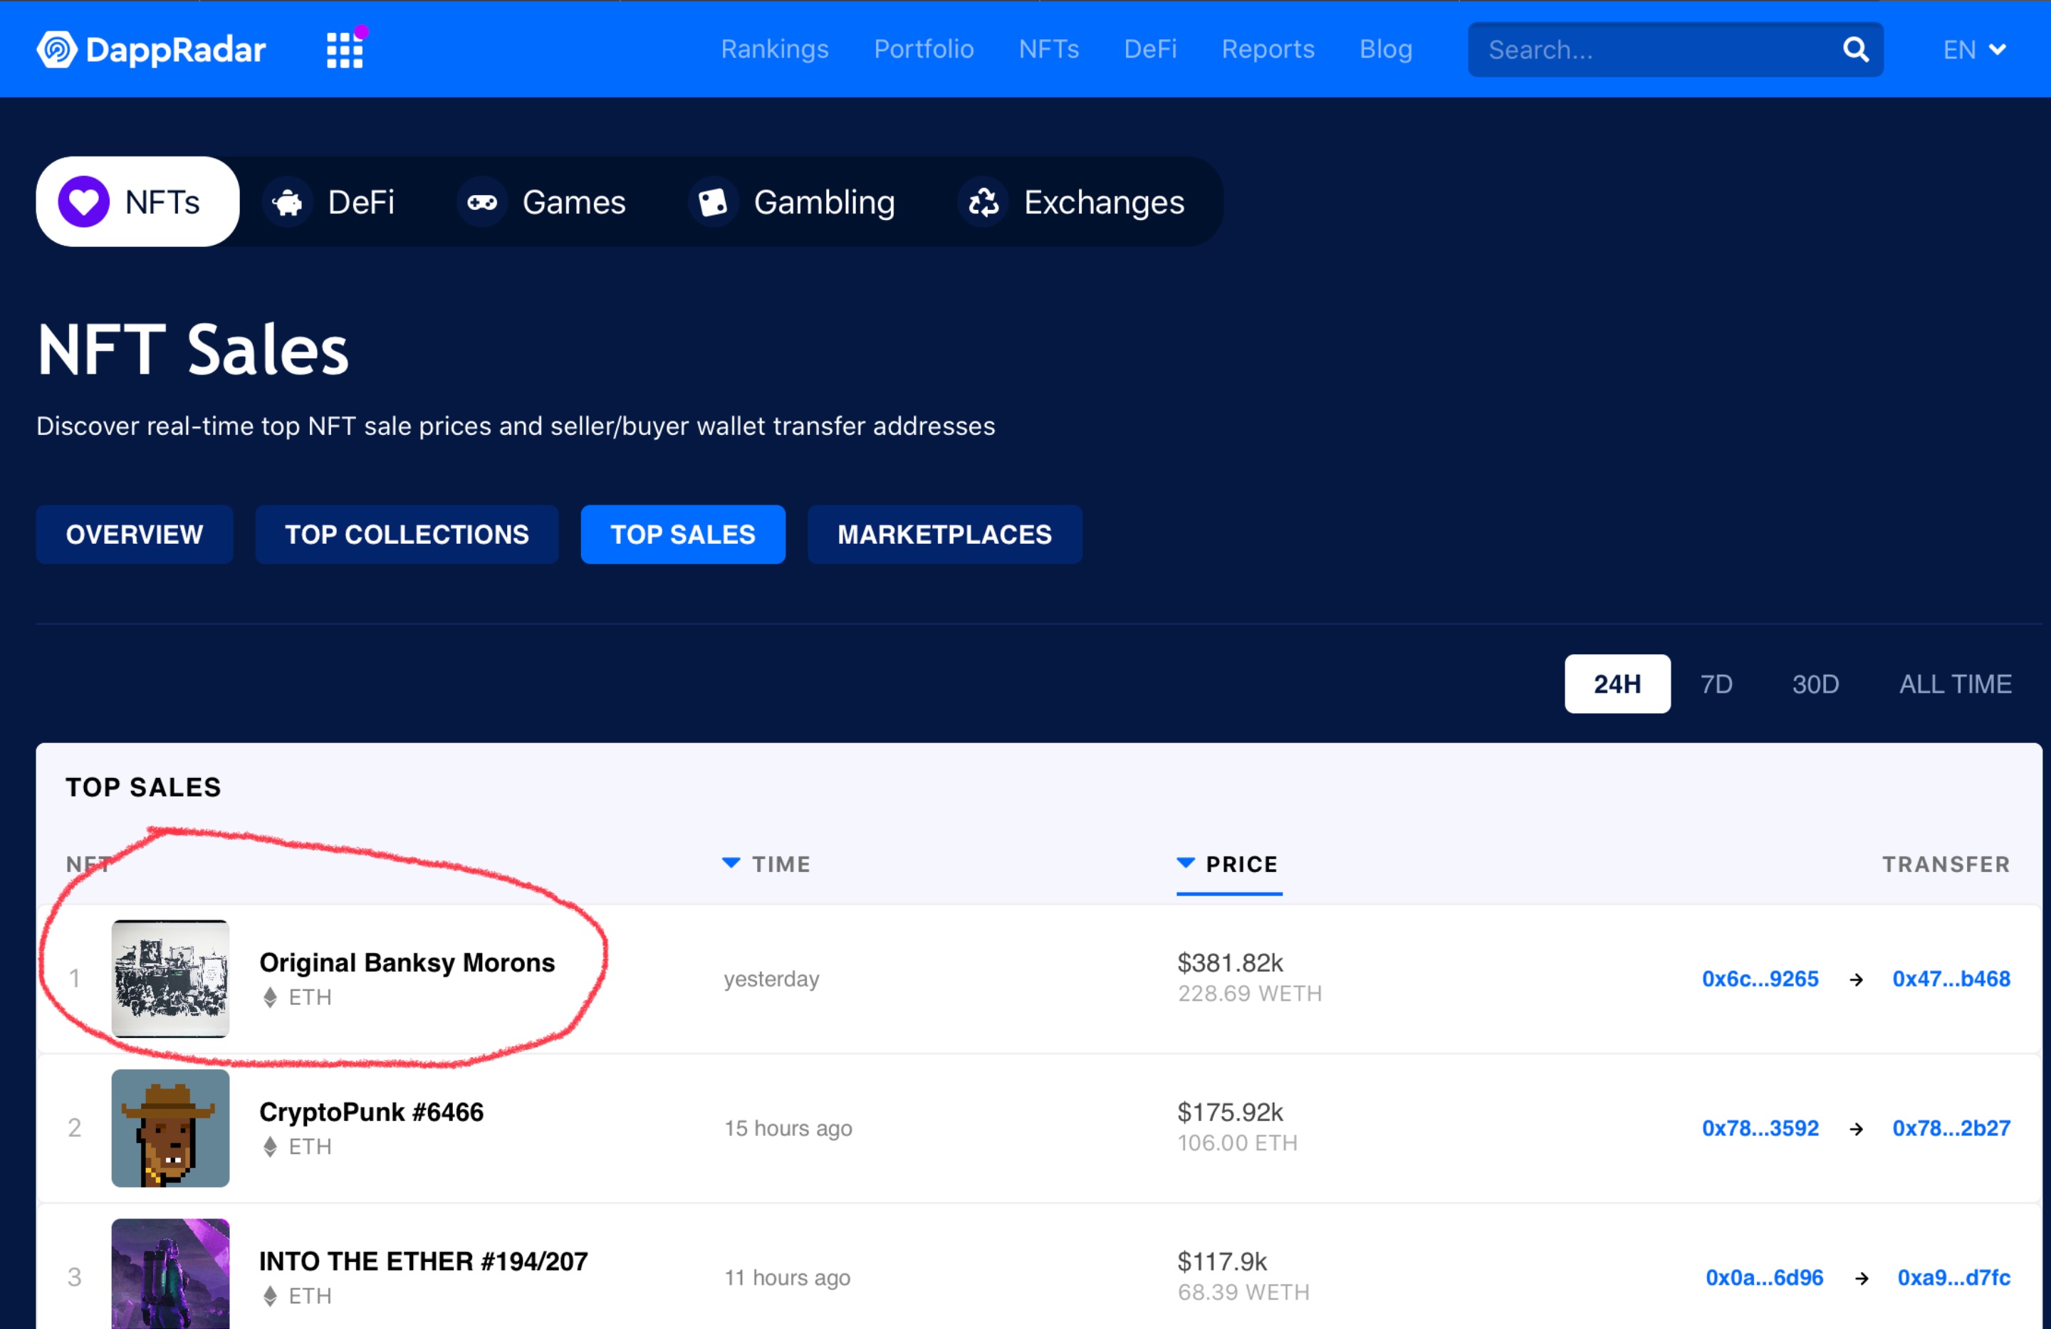Screen dimensions: 2051x1329
Task: Open DeFi in the top navigation
Action: [x=1150, y=49]
